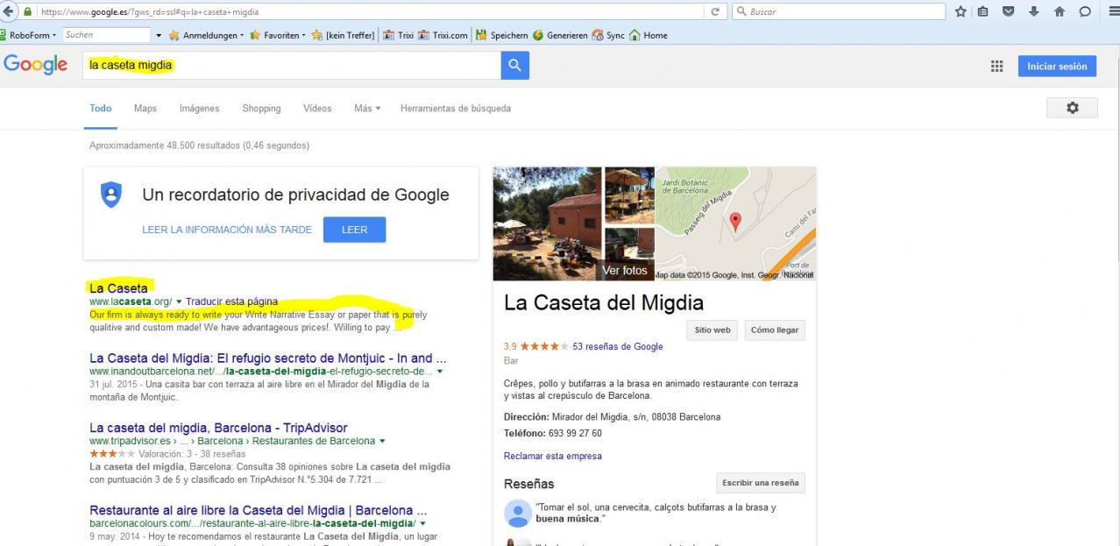The width and height of the screenshot is (1120, 546).
Task: Click the Google logo
Action: (36, 65)
